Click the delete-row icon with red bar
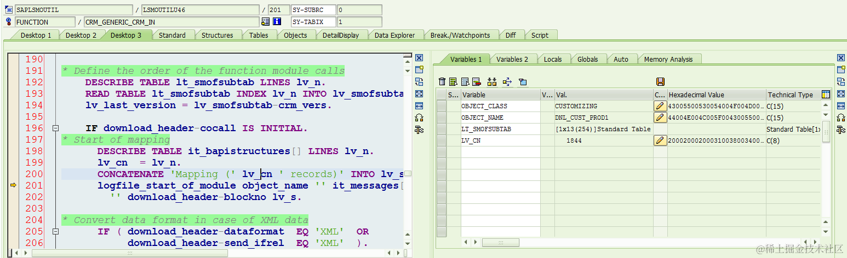 [x=476, y=82]
